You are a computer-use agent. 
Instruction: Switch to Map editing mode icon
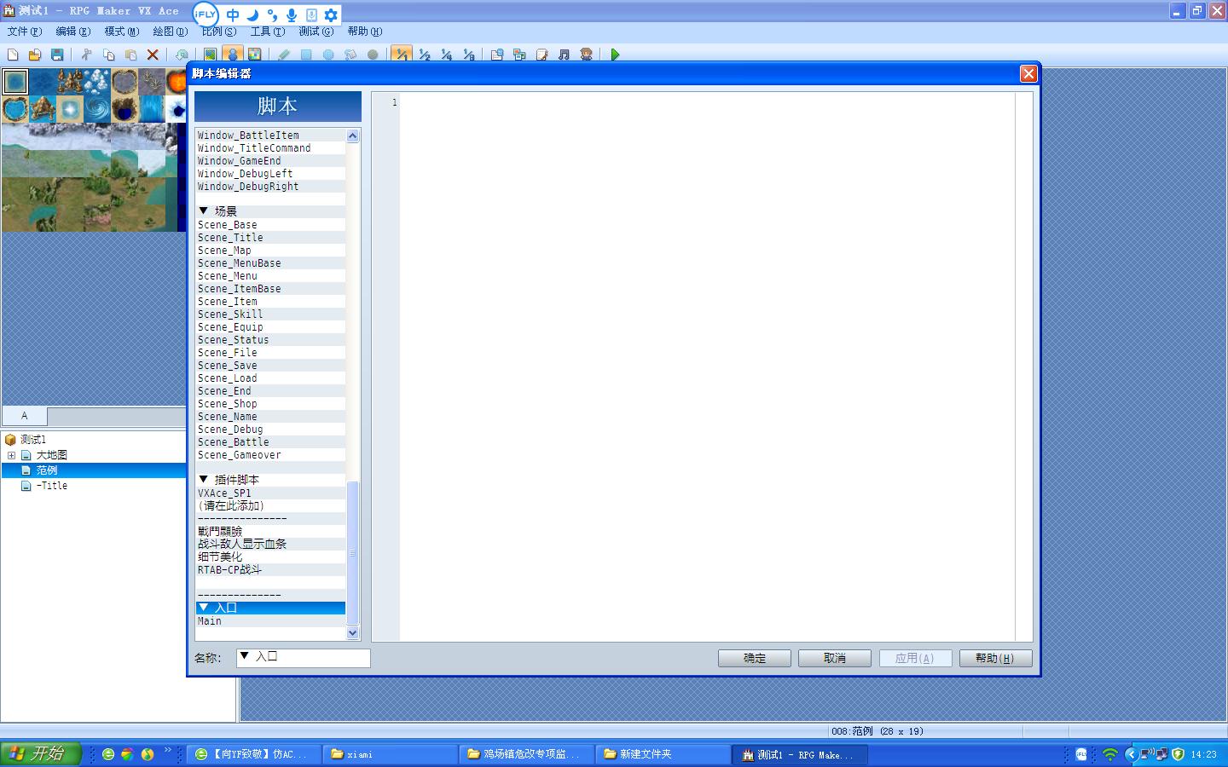(x=210, y=55)
